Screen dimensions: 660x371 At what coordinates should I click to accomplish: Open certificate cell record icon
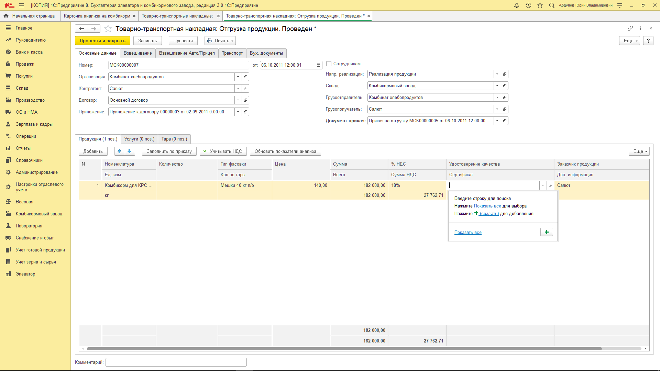(550, 185)
